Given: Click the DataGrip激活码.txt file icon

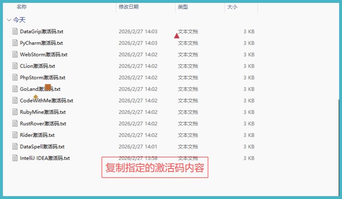Looking at the screenshot, I should coord(15,31).
